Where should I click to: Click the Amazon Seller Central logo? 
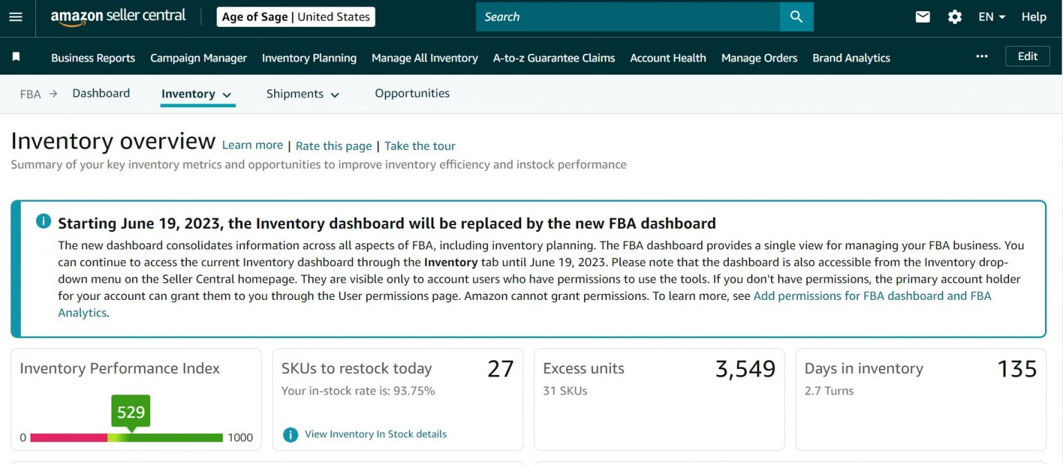tap(118, 17)
